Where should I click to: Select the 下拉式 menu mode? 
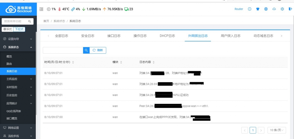19,29
